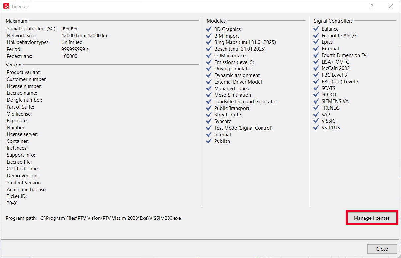Click the Manage licenses button
Screen dimensions: 401x258
point(372,218)
